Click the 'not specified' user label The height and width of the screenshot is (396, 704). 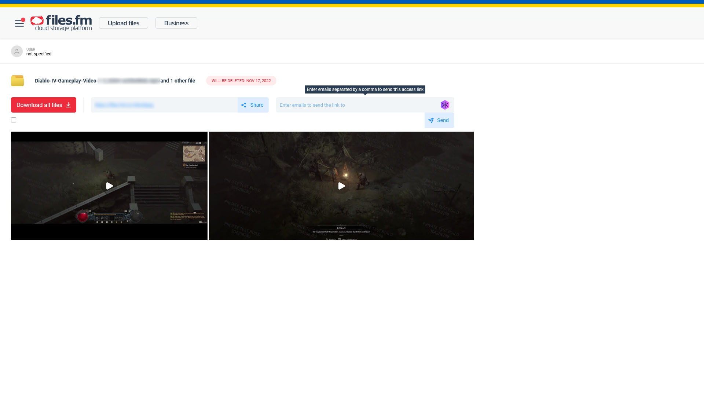tap(39, 54)
